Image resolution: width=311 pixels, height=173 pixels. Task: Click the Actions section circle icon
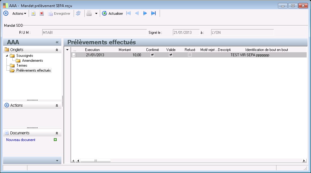[x=7, y=105]
